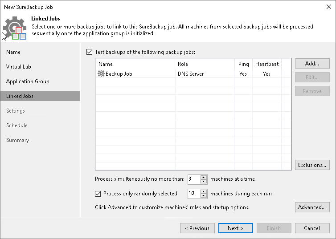Click the SureBackup wizard gear icon
Viewport: 336px width, 239px height.
pyautogui.click(x=15, y=28)
